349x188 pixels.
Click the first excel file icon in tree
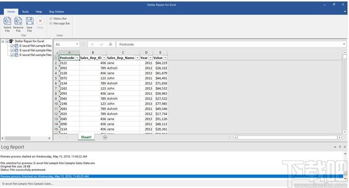coord(16,46)
